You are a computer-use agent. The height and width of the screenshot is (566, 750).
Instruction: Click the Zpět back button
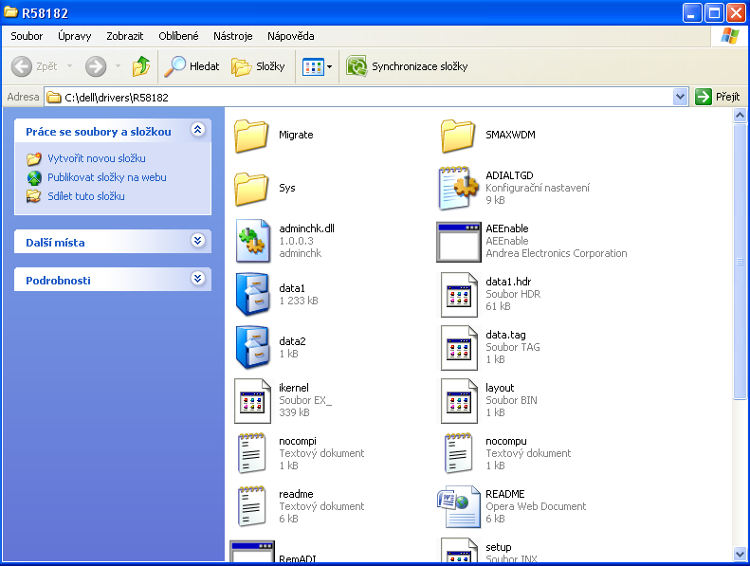pyautogui.click(x=34, y=66)
